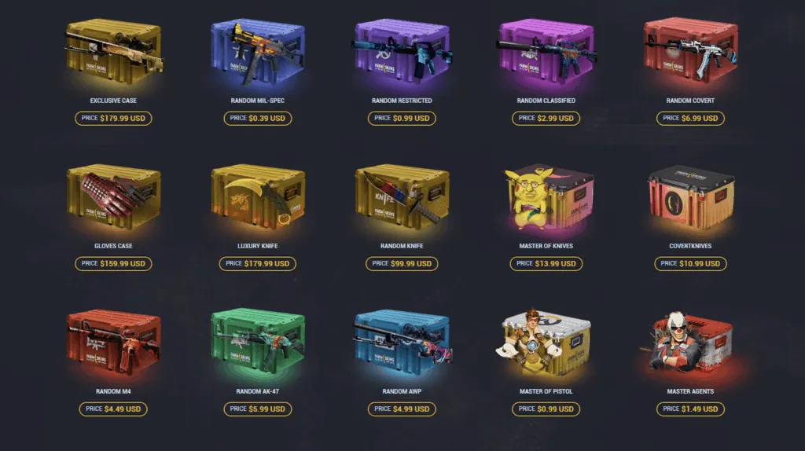Viewport: 805px width, 451px height.
Task: Select the blue Random AWP crate
Action: [x=402, y=343]
